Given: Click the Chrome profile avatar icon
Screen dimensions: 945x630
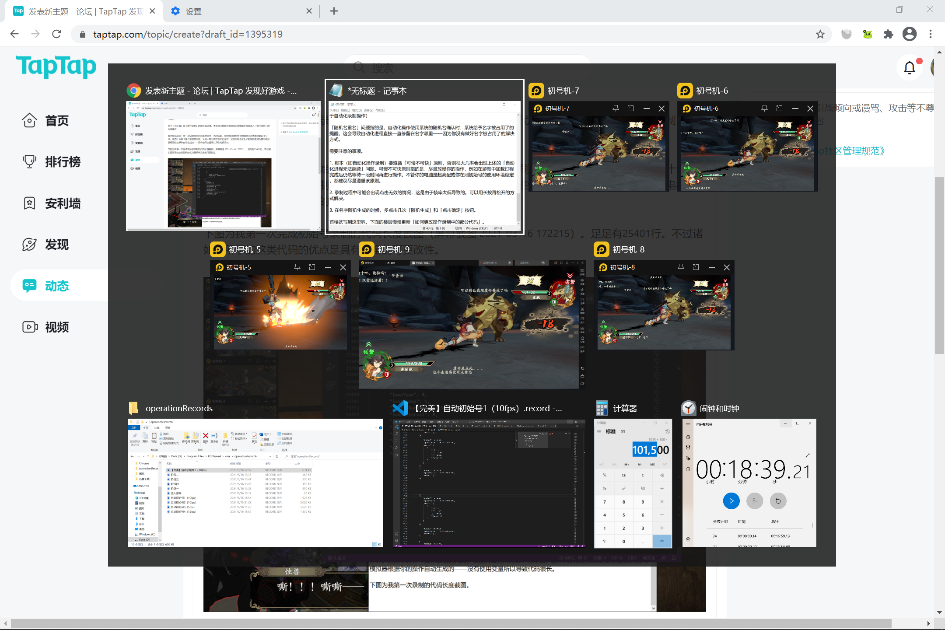Looking at the screenshot, I should coord(910,34).
